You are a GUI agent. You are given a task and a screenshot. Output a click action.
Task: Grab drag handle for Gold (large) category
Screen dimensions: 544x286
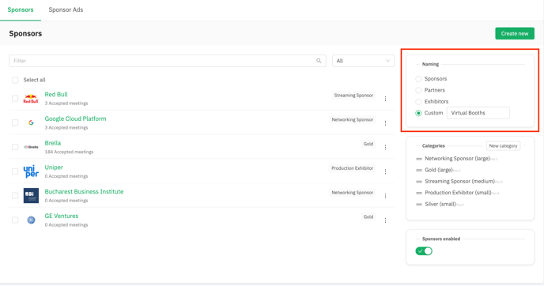tap(419, 170)
